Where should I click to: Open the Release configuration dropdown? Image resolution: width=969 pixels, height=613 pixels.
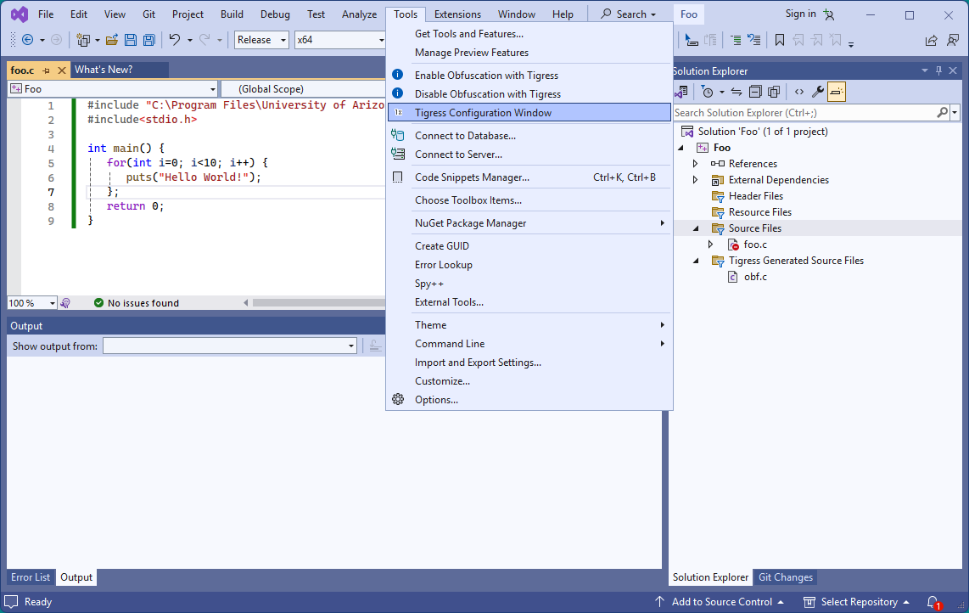tap(261, 40)
